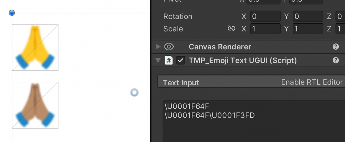The height and width of the screenshot is (142, 345).
Task: Click the Rotation label
Action: (178, 16)
